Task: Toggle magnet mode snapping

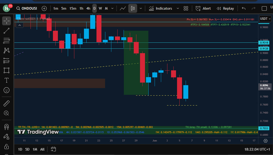Action: click(7, 127)
